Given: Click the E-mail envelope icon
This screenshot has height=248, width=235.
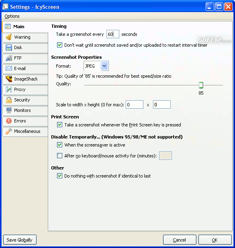Looking at the screenshot, I should [9, 68].
